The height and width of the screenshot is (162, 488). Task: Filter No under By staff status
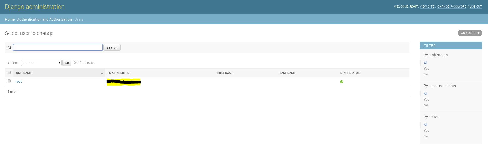[x=426, y=74]
